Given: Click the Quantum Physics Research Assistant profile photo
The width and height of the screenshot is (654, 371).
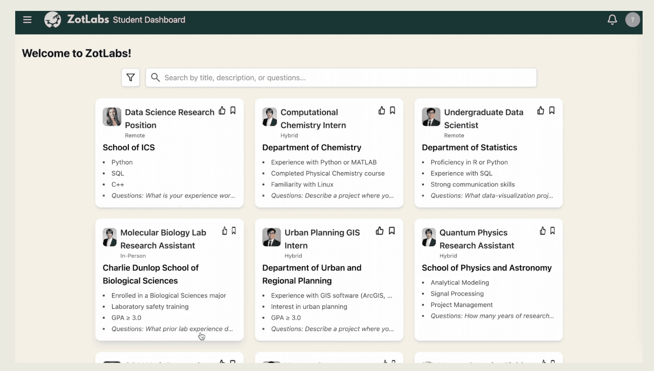Looking at the screenshot, I should point(429,237).
